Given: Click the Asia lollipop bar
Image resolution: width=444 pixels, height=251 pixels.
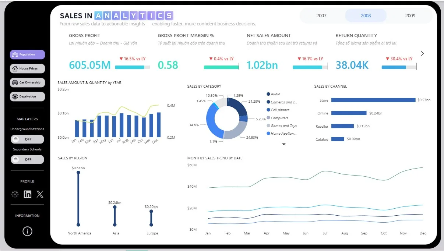Looking at the screenshot, I should tap(115, 216).
